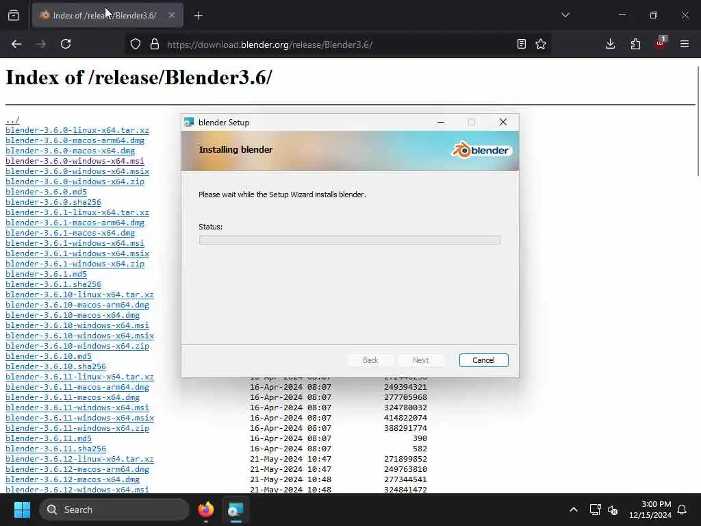The height and width of the screenshot is (526, 701).
Task: Open blender-3.6.0-linux-x64.tar.xz link
Action: [x=77, y=130]
